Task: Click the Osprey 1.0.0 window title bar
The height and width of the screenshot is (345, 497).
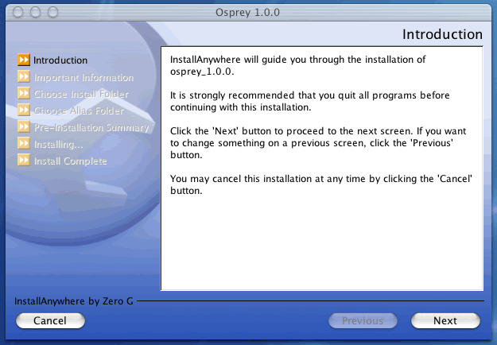Action: coord(247,12)
